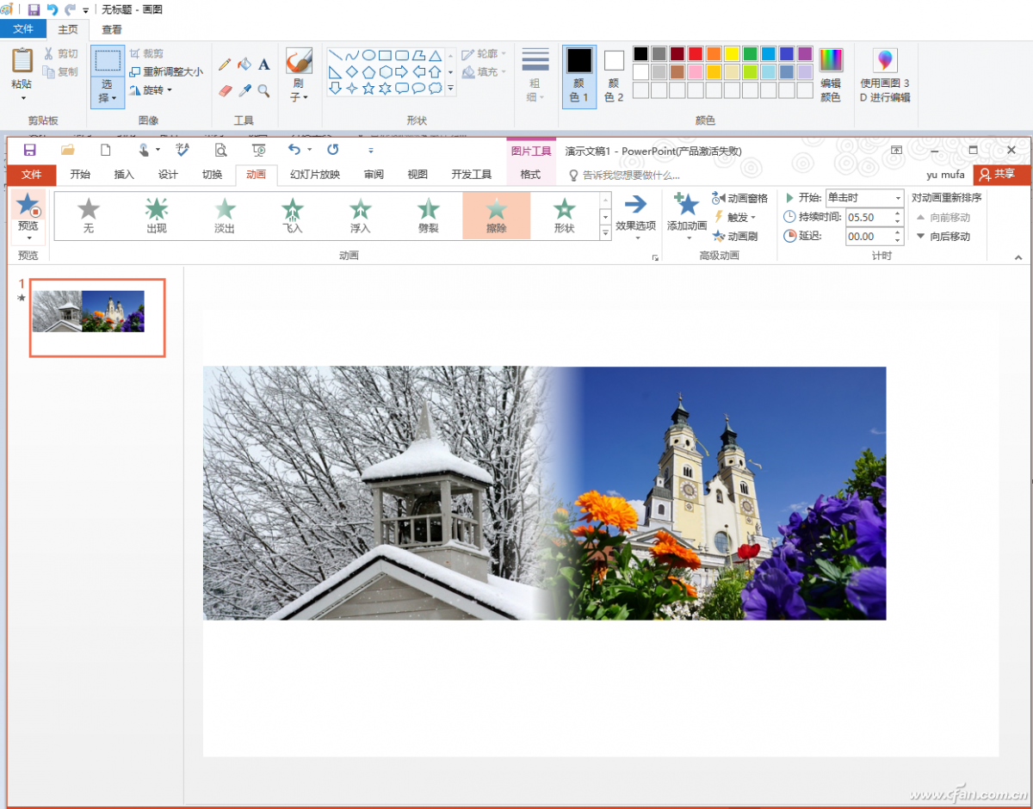Open animation Start (开始) combo box
1033x809 pixels.
point(864,198)
